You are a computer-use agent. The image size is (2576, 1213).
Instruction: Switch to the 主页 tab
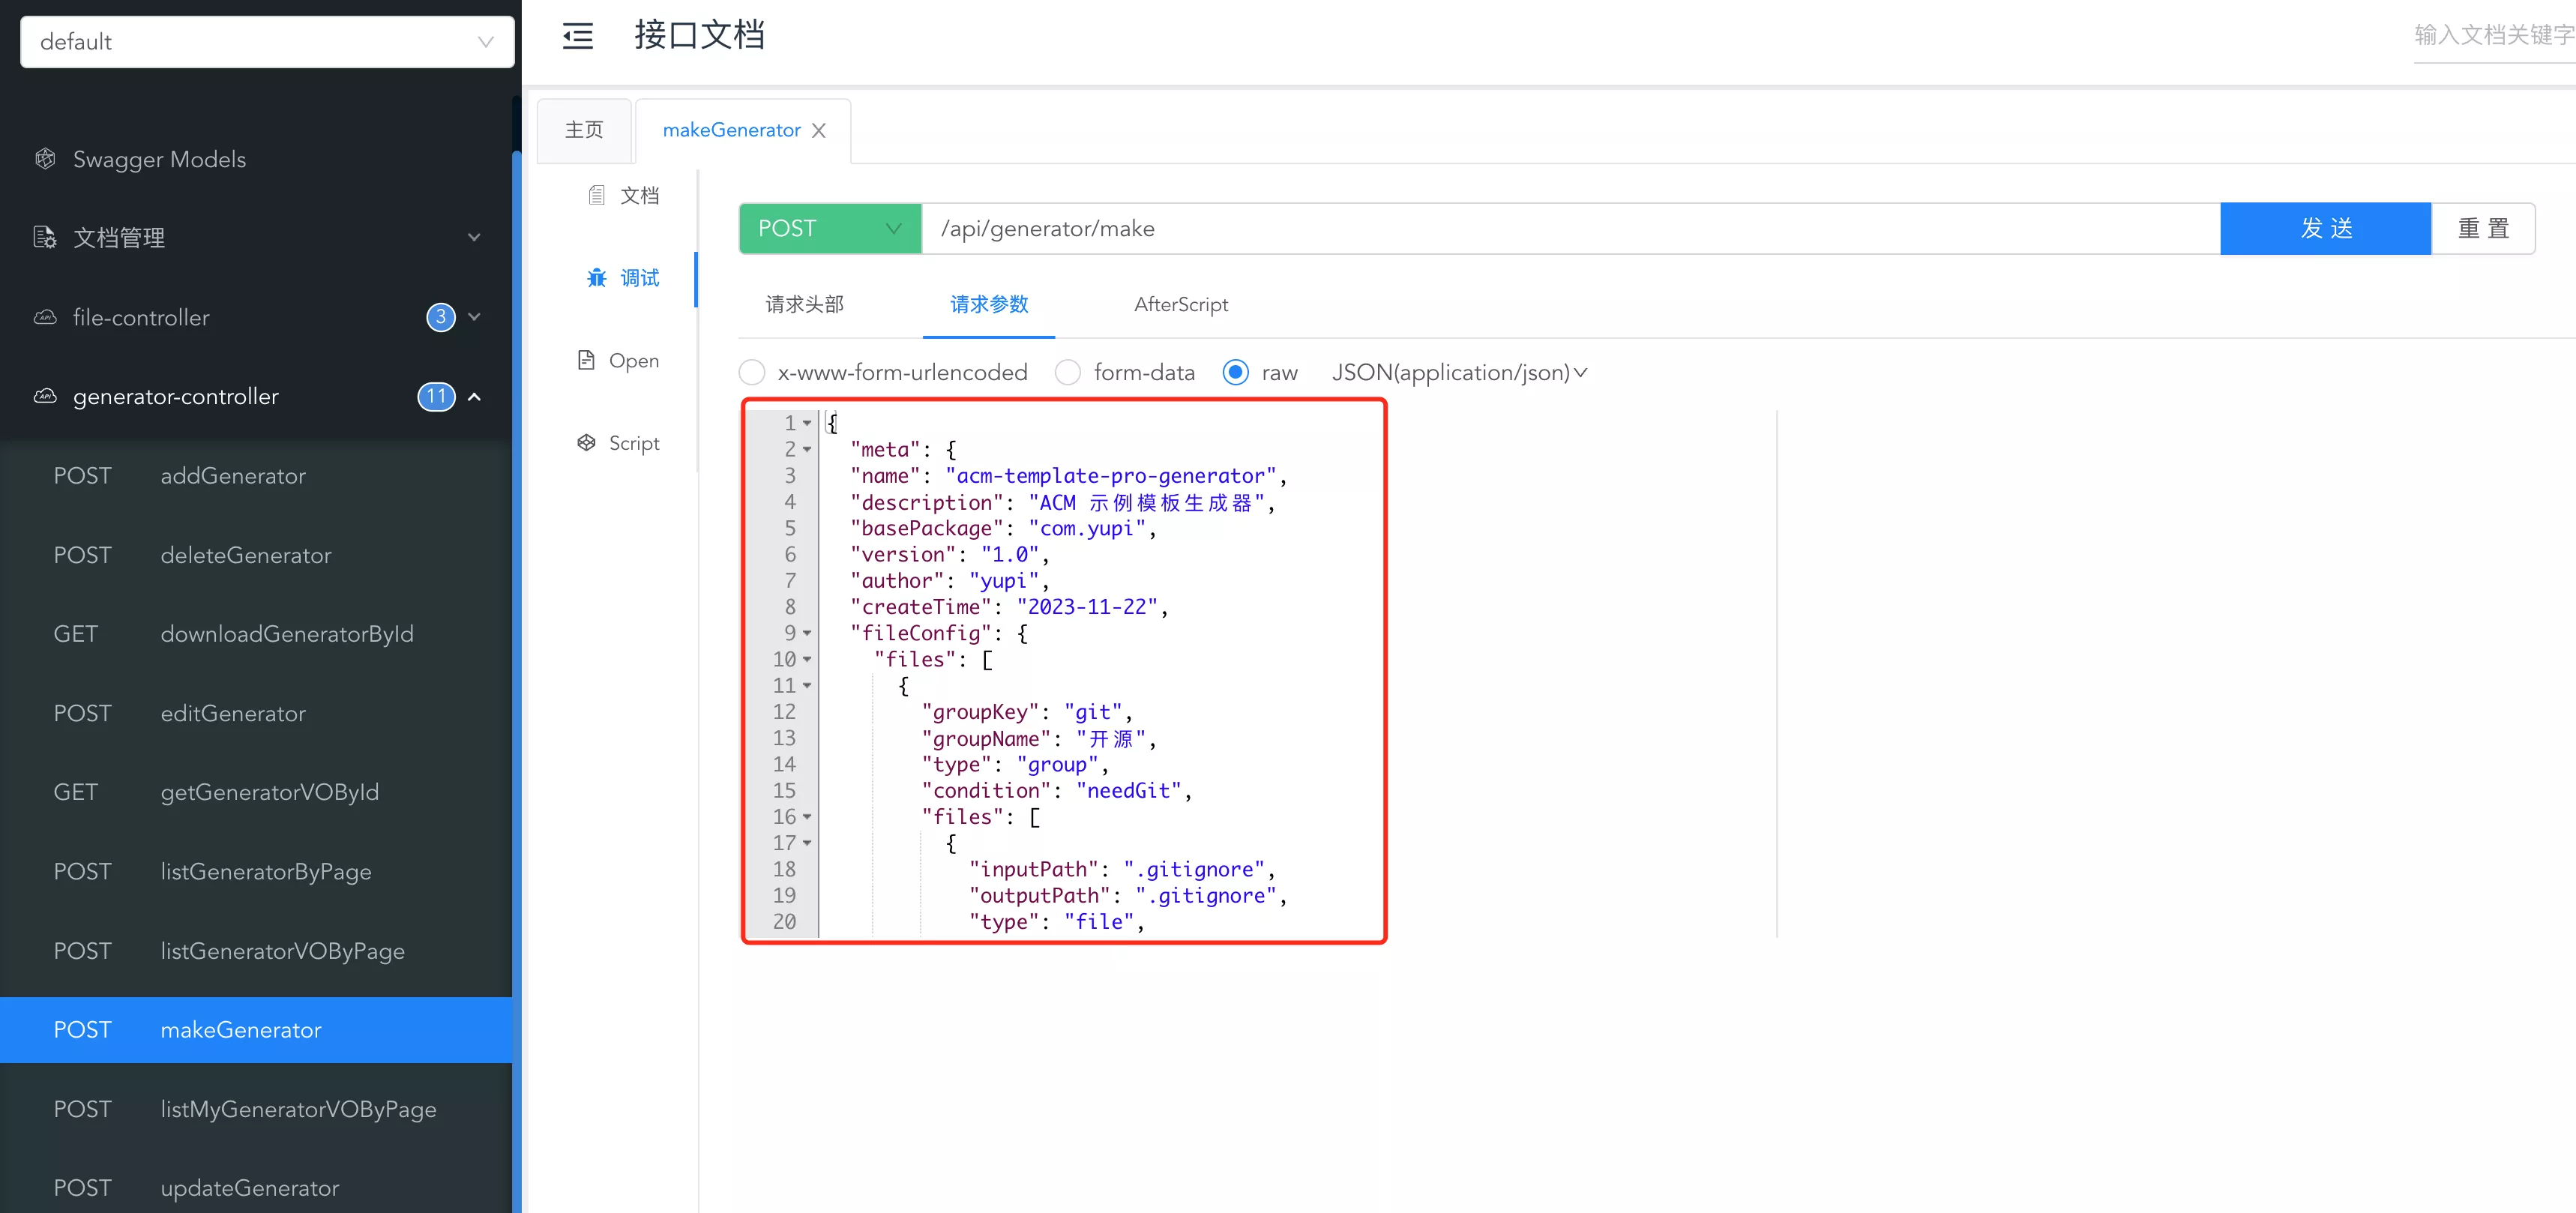coord(584,130)
